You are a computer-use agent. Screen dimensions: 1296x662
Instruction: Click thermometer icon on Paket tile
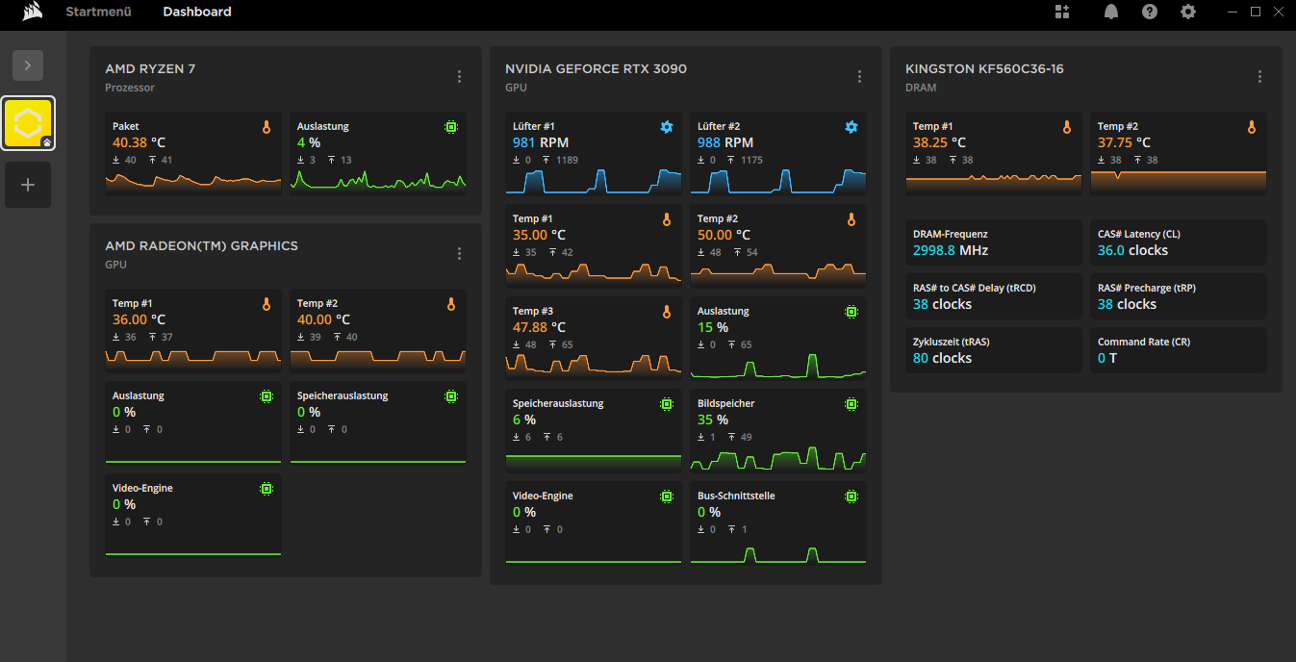click(x=267, y=127)
